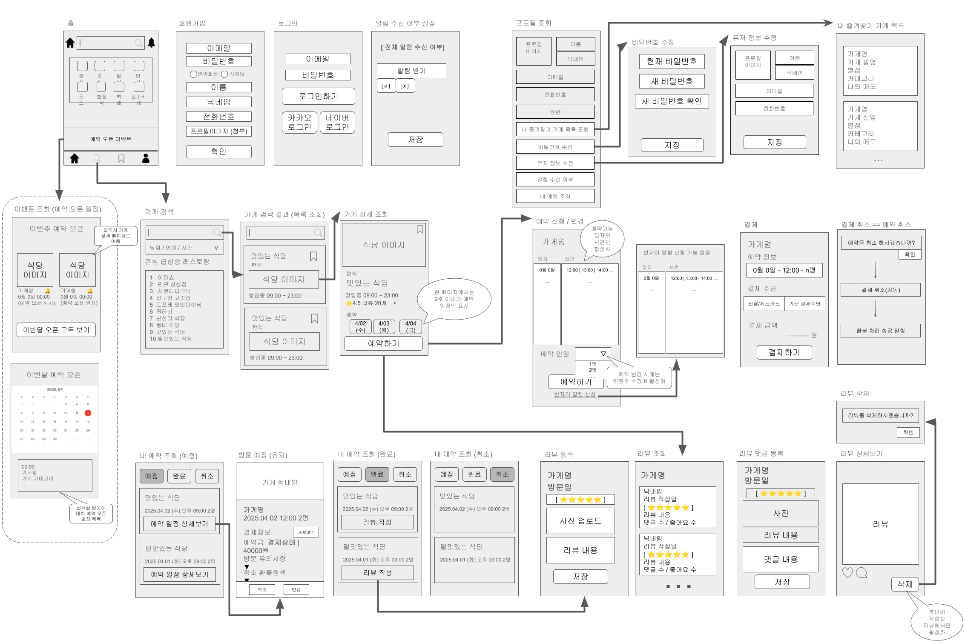
Task: Click the comment bubble icon in 리뷰 상세보기
Action: click(862, 573)
